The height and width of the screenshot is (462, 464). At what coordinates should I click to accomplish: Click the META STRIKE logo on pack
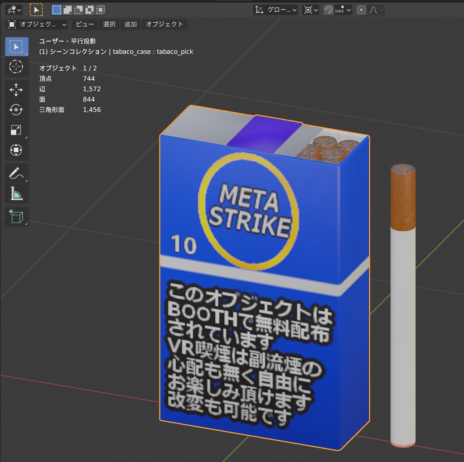point(249,211)
